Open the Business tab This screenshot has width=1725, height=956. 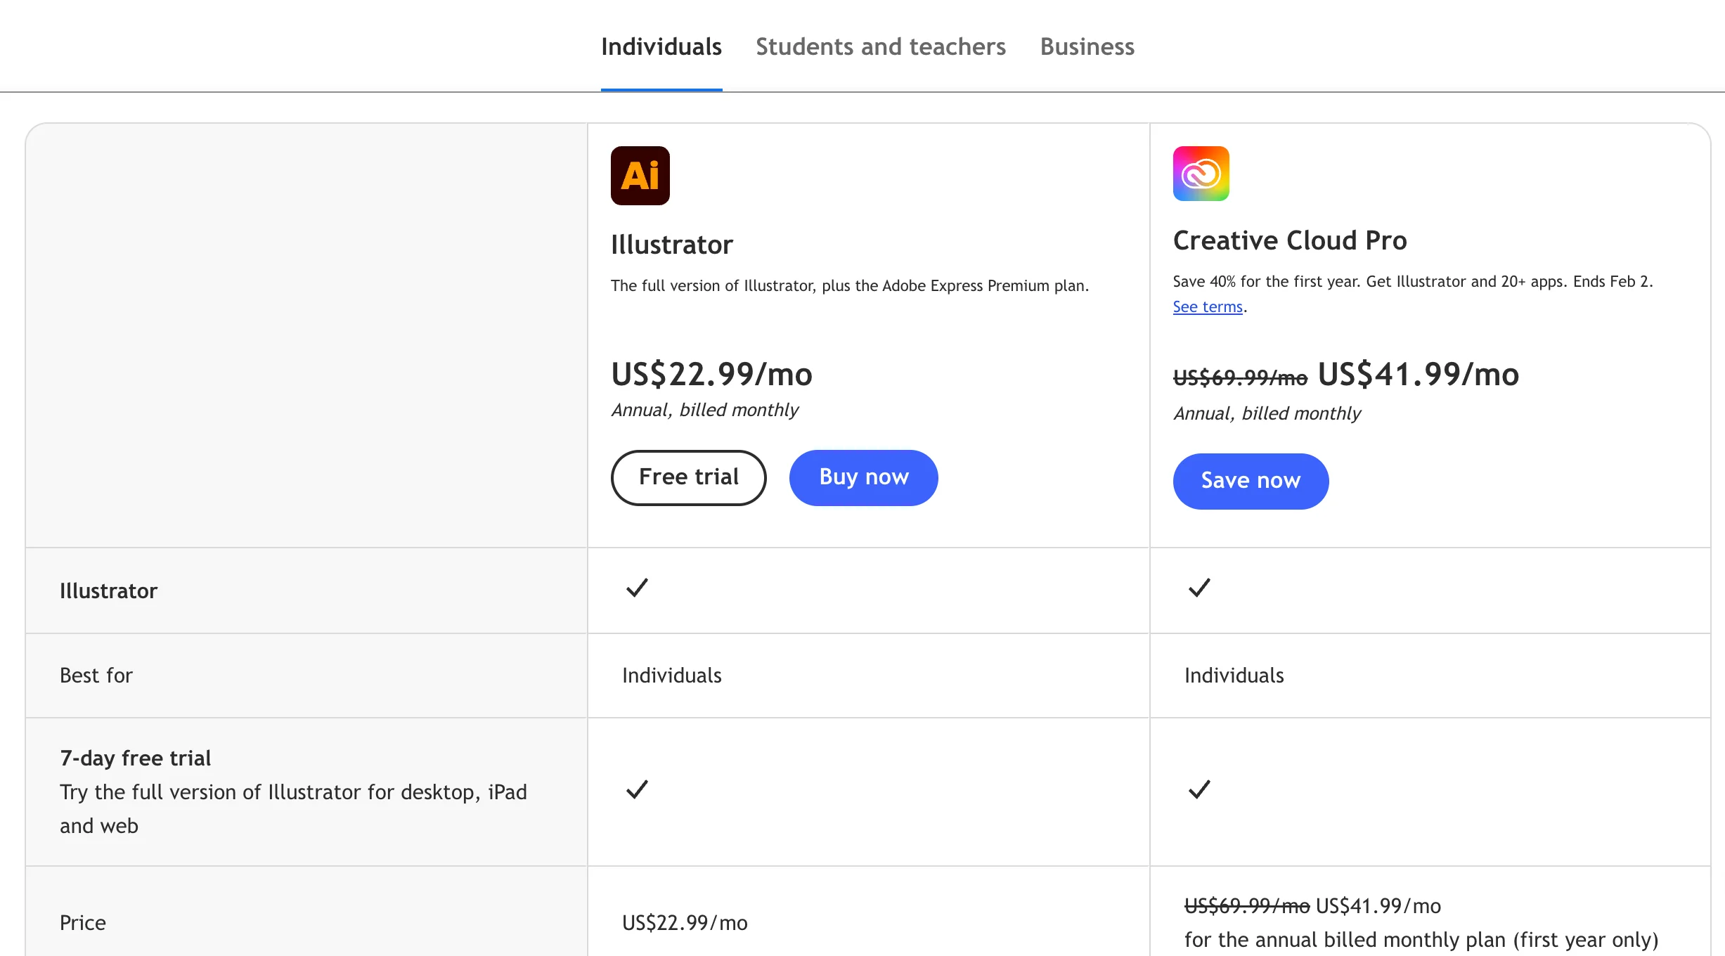click(x=1087, y=47)
